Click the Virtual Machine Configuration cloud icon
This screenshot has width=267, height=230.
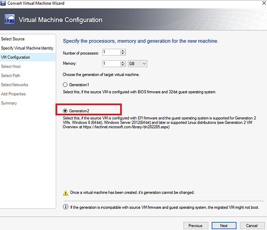(10, 19)
